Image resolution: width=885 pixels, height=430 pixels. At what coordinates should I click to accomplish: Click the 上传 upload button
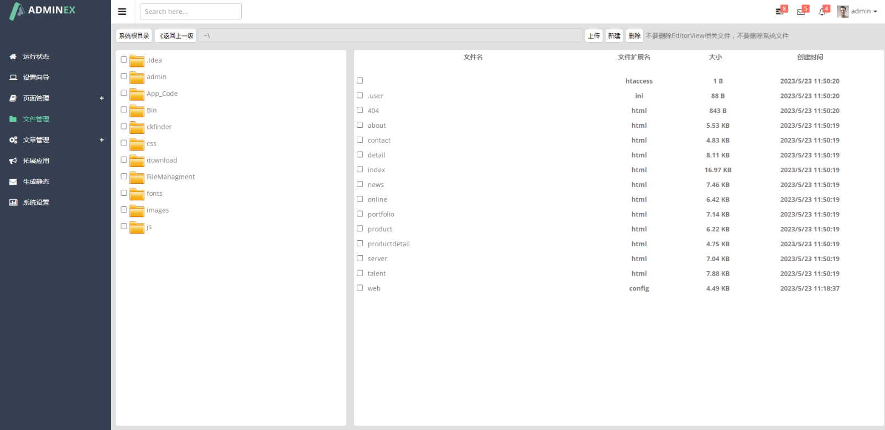[594, 35]
